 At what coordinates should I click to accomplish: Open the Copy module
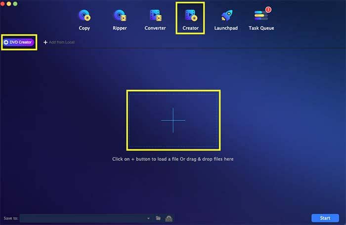[x=85, y=20]
